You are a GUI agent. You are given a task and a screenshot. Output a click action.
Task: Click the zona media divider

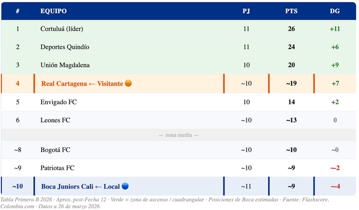(179, 135)
